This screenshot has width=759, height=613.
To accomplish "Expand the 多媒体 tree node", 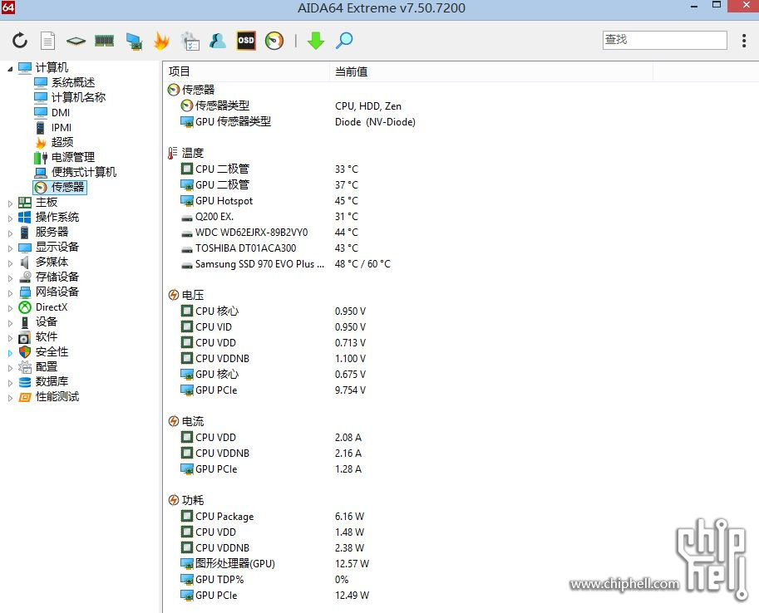I will click(10, 263).
